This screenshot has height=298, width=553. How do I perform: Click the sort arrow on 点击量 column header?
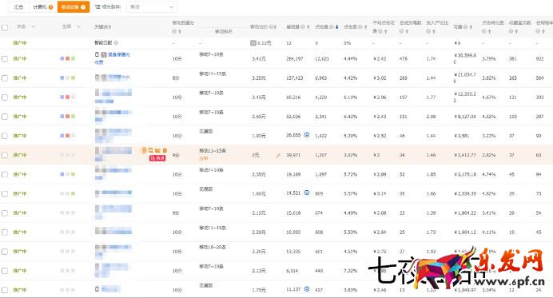point(337,27)
